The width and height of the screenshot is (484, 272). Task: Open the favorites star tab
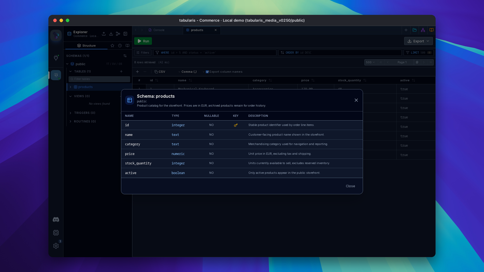pyautogui.click(x=112, y=46)
